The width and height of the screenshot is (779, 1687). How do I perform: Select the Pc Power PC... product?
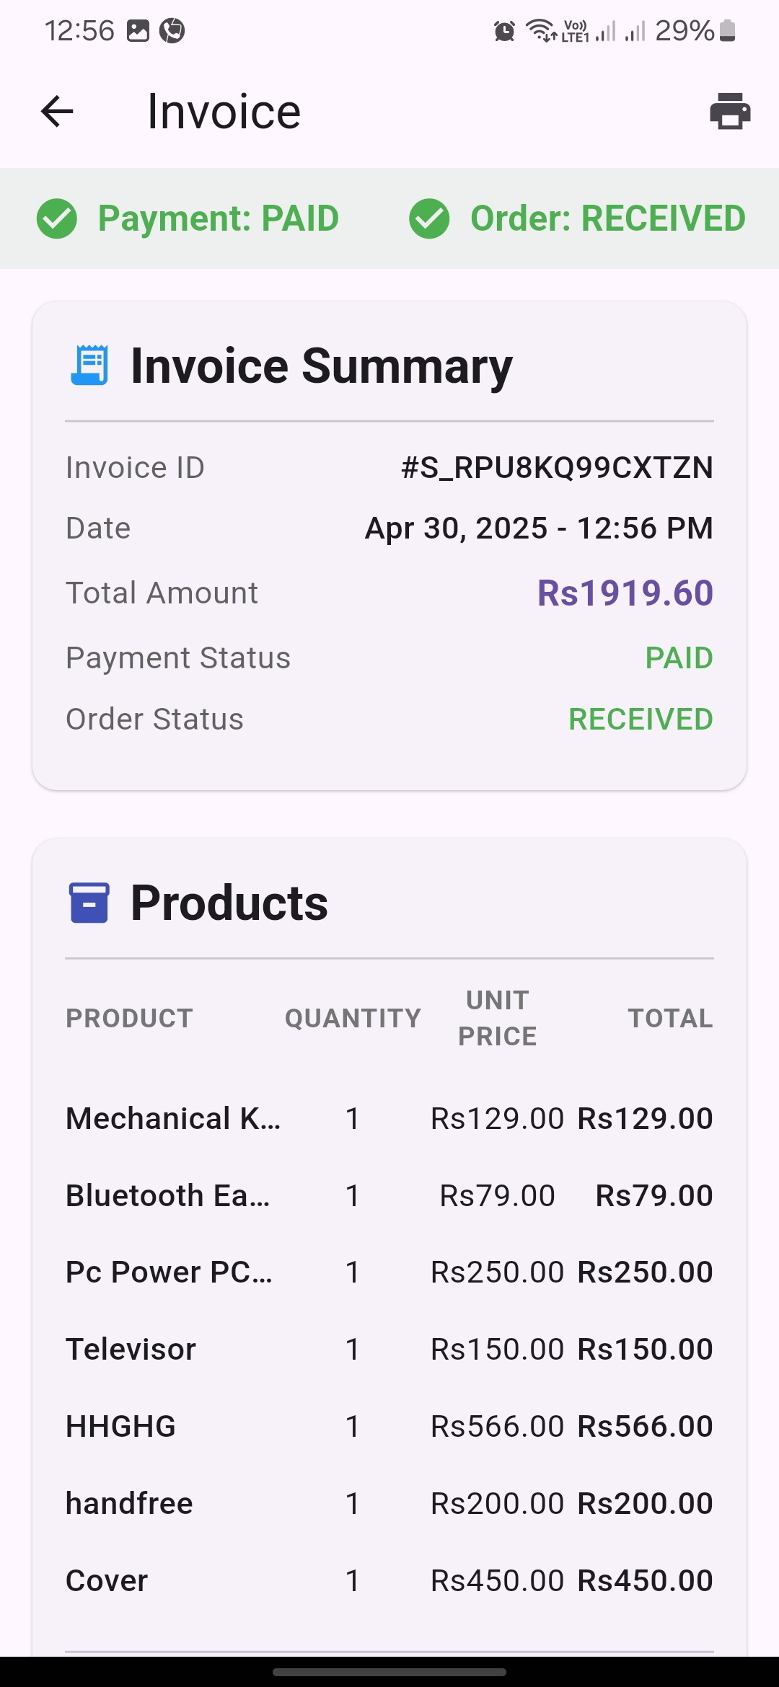[x=170, y=1272]
